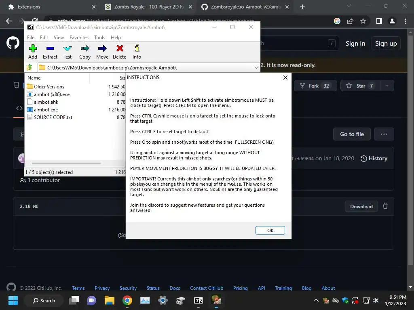This screenshot has height=310, width=414.
Task: Click the Move toolbar icon
Action: [102, 52]
